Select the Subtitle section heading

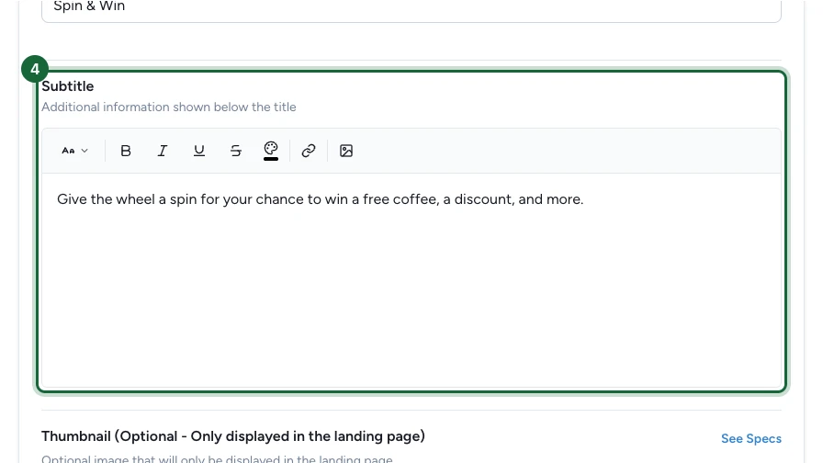point(68,86)
